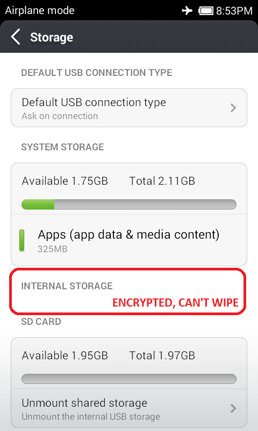Tap the red ENCRYPTED, CAN'T WIPE annotation
This screenshot has height=431, width=258.
[x=175, y=303]
